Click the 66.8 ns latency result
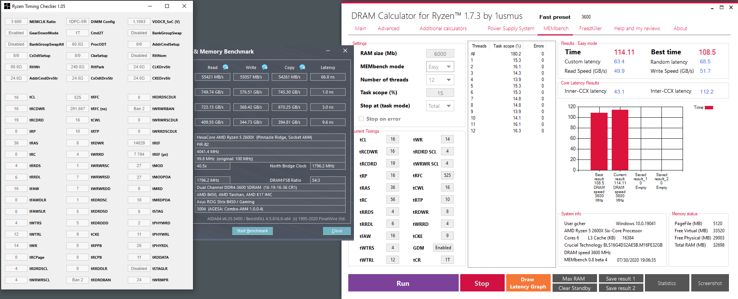Image resolution: width=738 pixels, height=299 pixels. (328, 77)
